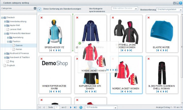The width and height of the screenshot is (183, 110).
Task: Move NORDIC JACKET WOMEN card to last position
Action: (x=131, y=91)
